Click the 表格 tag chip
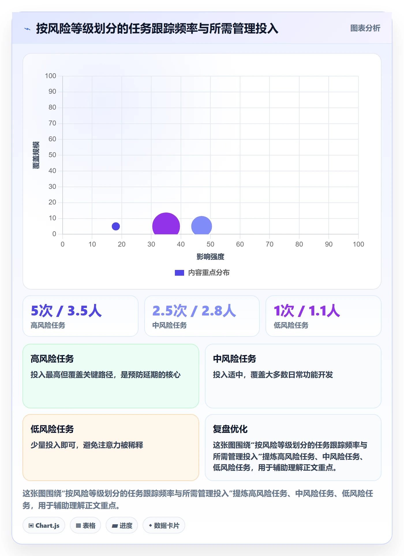404x556 pixels. click(85, 525)
